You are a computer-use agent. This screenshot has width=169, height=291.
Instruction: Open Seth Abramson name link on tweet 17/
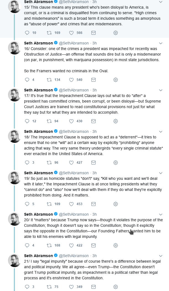pyautogui.click(x=38, y=90)
